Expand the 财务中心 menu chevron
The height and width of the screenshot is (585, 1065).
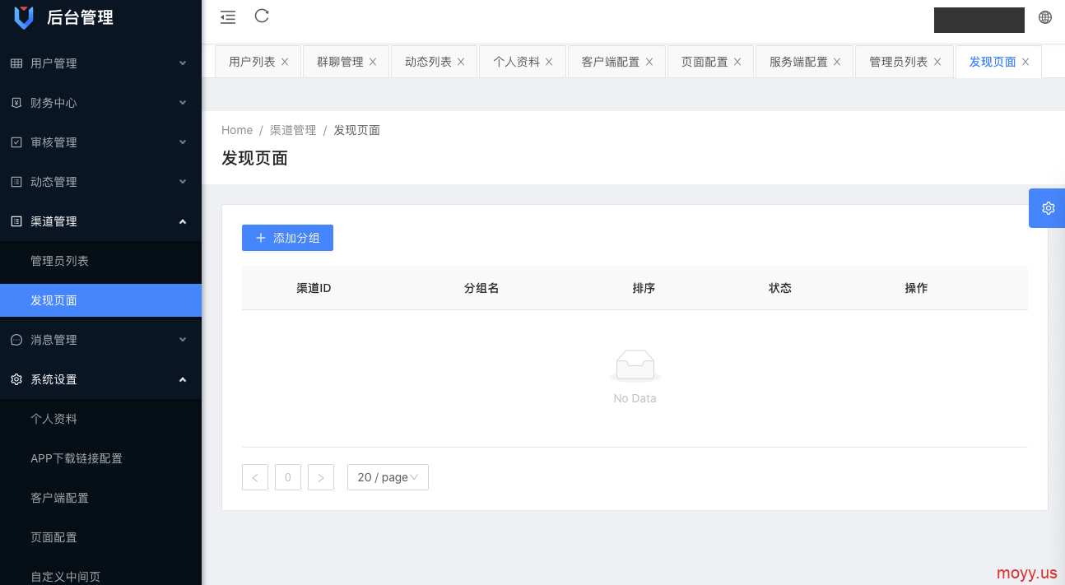click(x=183, y=103)
